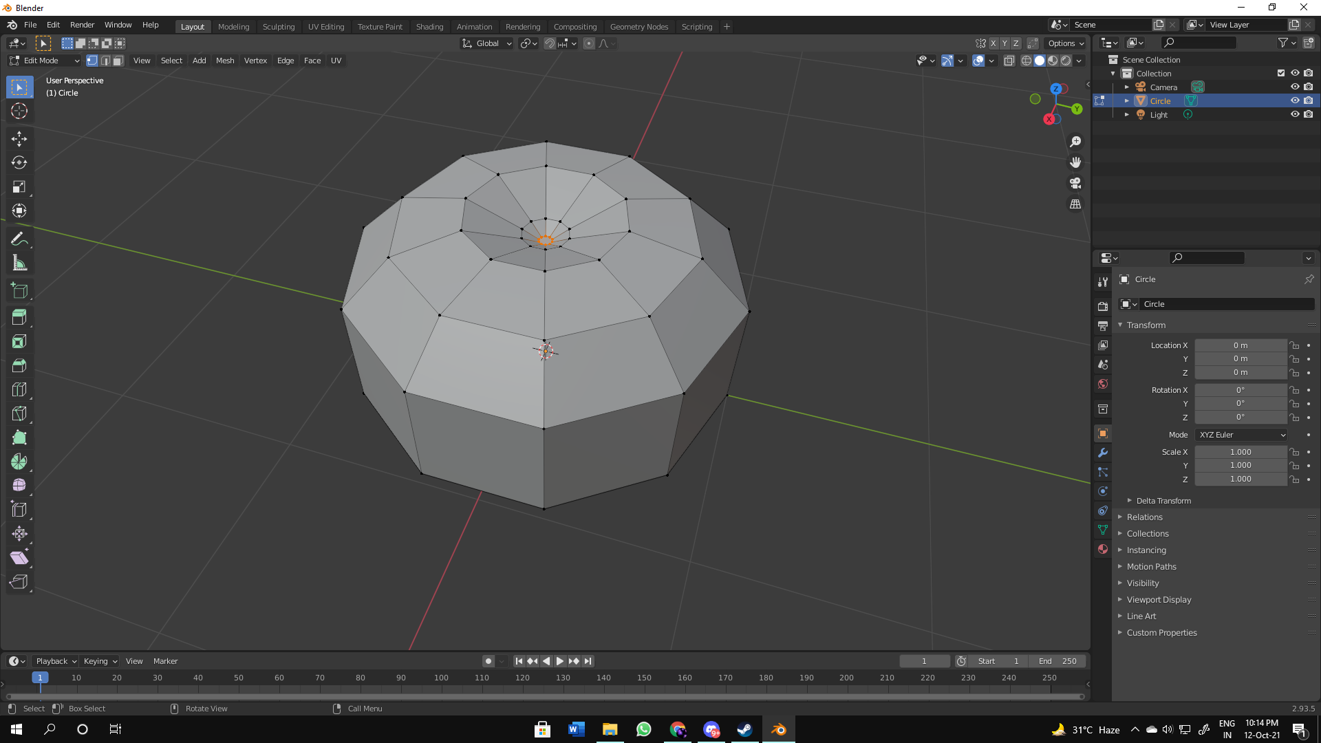Open the Playback dropdown
This screenshot has height=743, width=1321.
pyautogui.click(x=56, y=661)
